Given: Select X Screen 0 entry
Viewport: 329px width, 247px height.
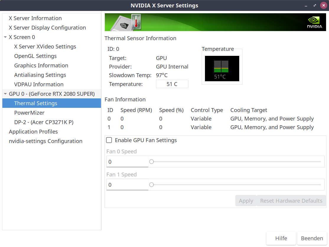Looking at the screenshot, I should 22,37.
